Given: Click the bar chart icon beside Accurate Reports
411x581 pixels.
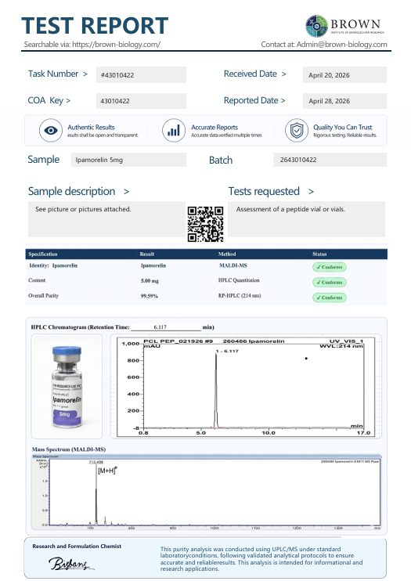Looking at the screenshot, I should pos(174,131).
